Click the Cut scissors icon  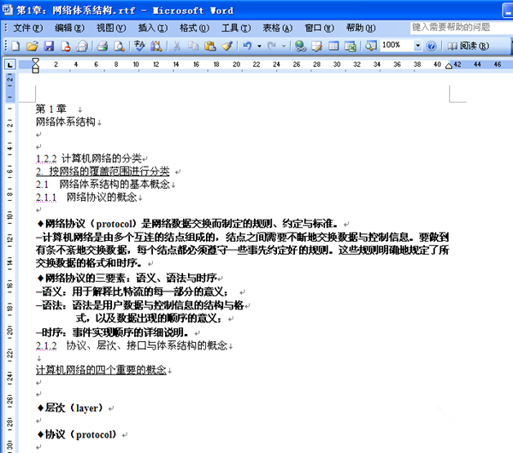click(x=177, y=46)
